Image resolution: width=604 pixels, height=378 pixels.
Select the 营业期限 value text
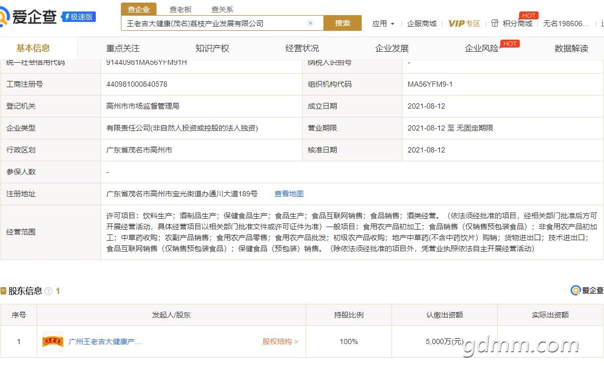click(450, 128)
